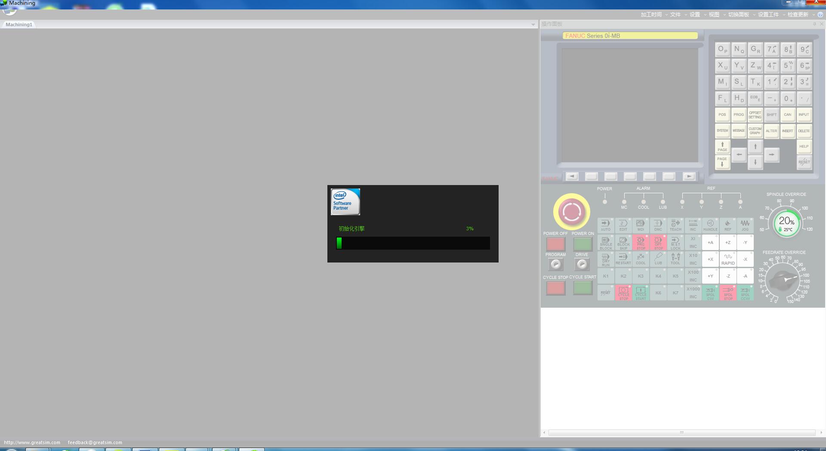Adjust the SPINDLE OVERRIDE dial
The height and width of the screenshot is (451, 826).
786,223
